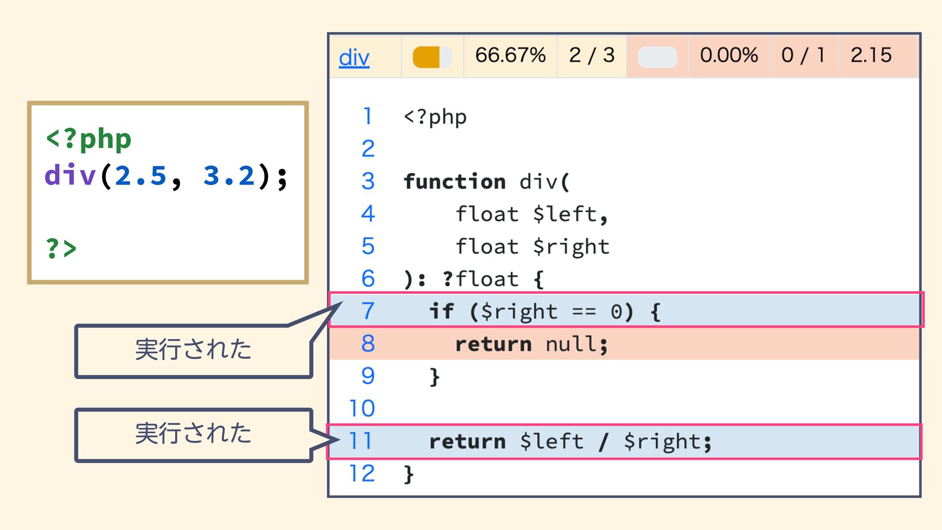
Task: Click the function div( declaration line
Action: pos(487,182)
